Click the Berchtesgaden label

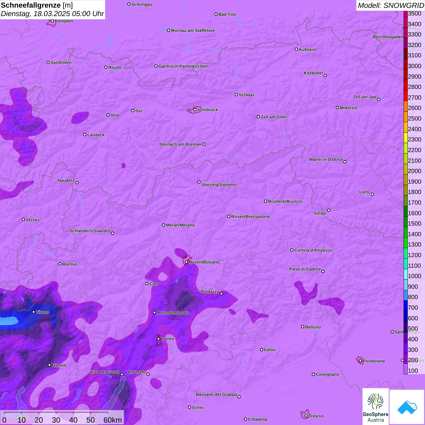click(x=388, y=37)
